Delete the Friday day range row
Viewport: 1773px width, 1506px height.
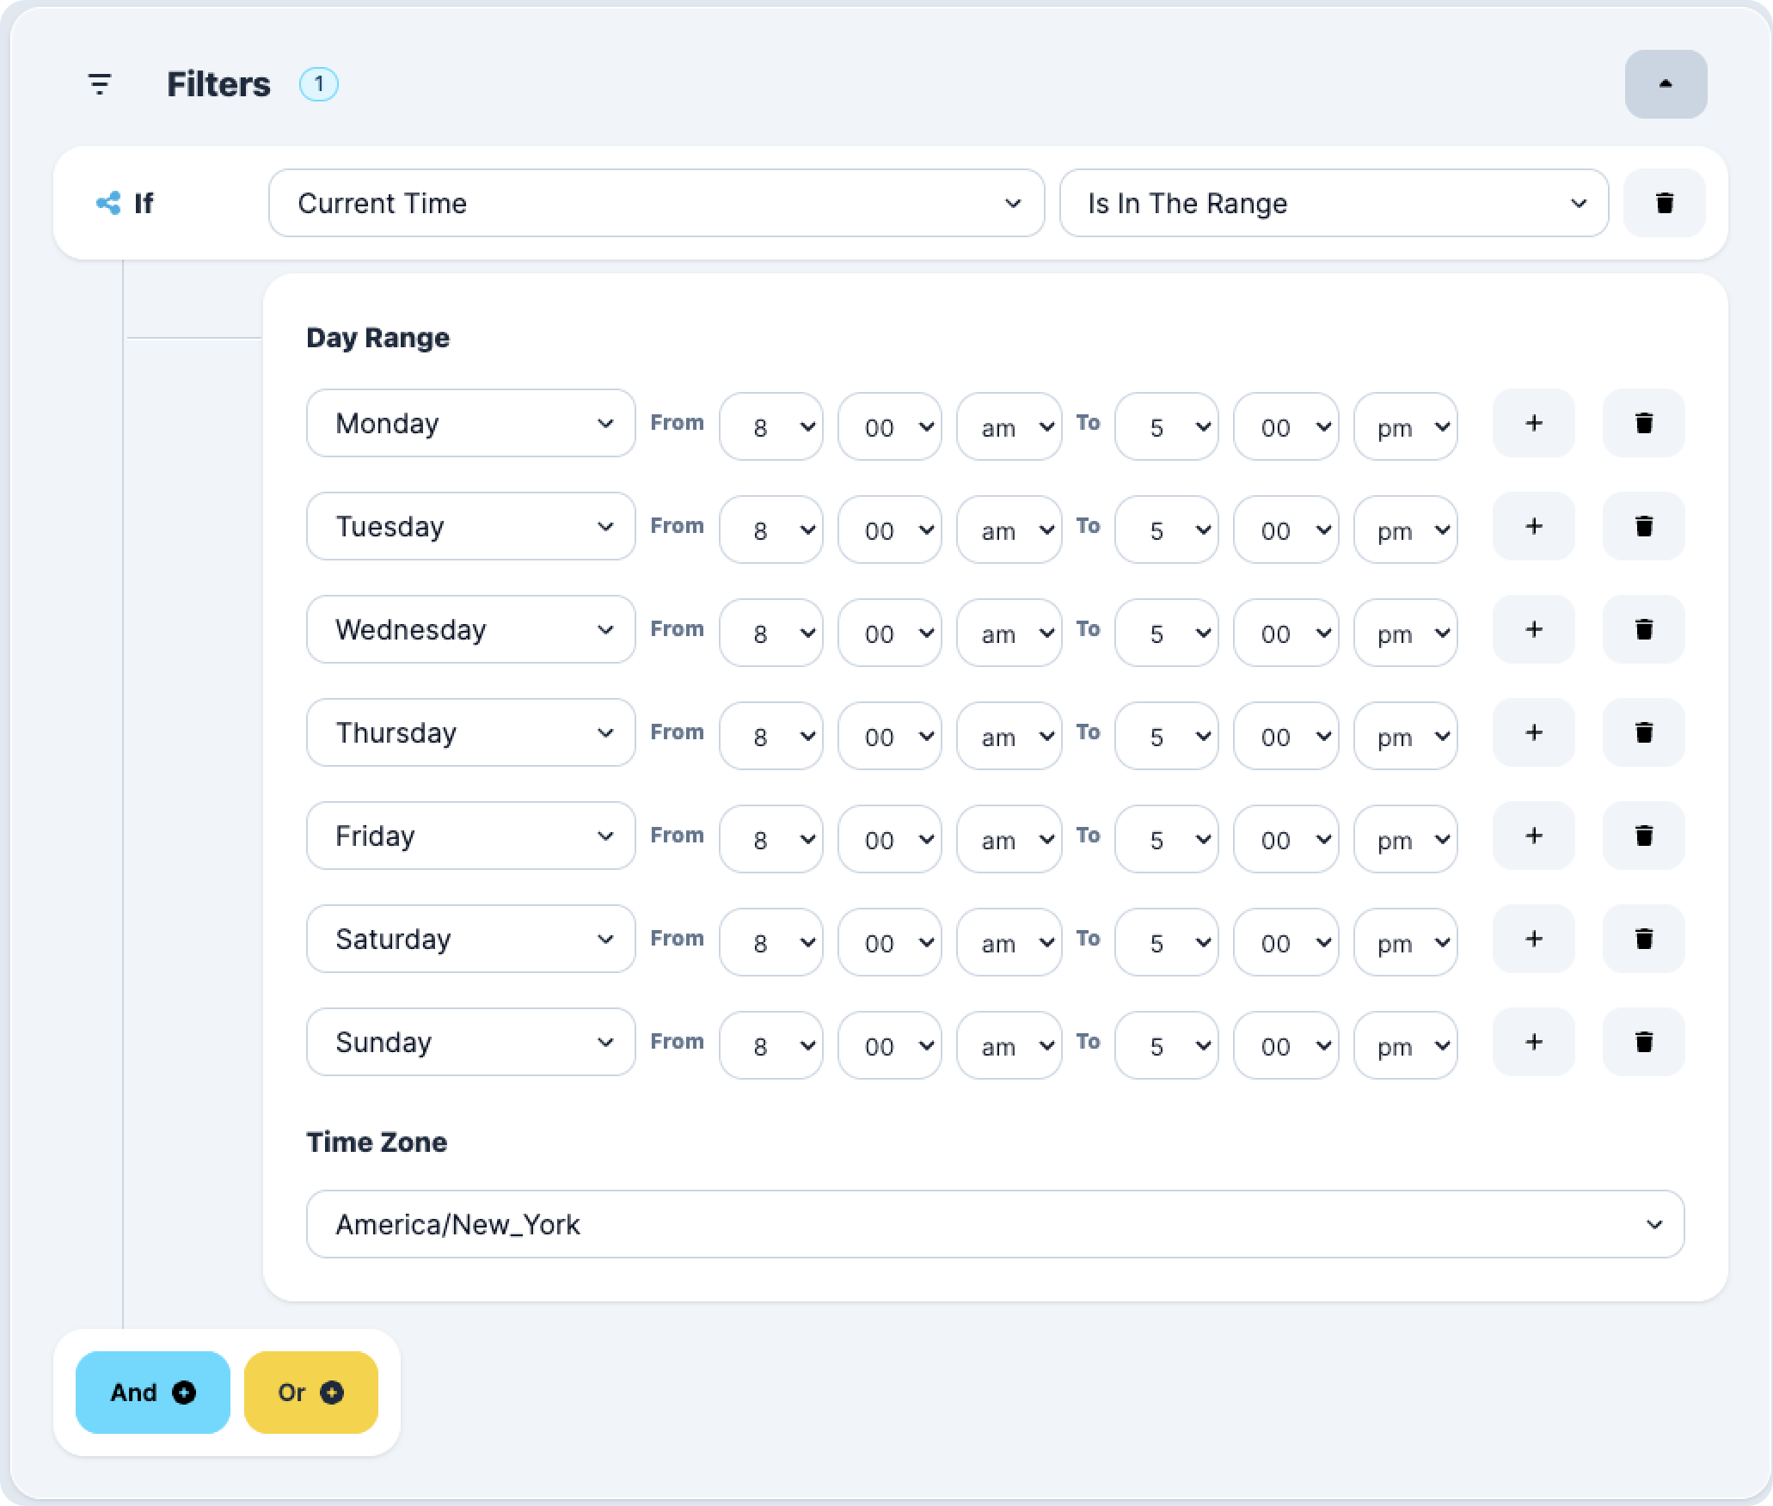tap(1644, 836)
